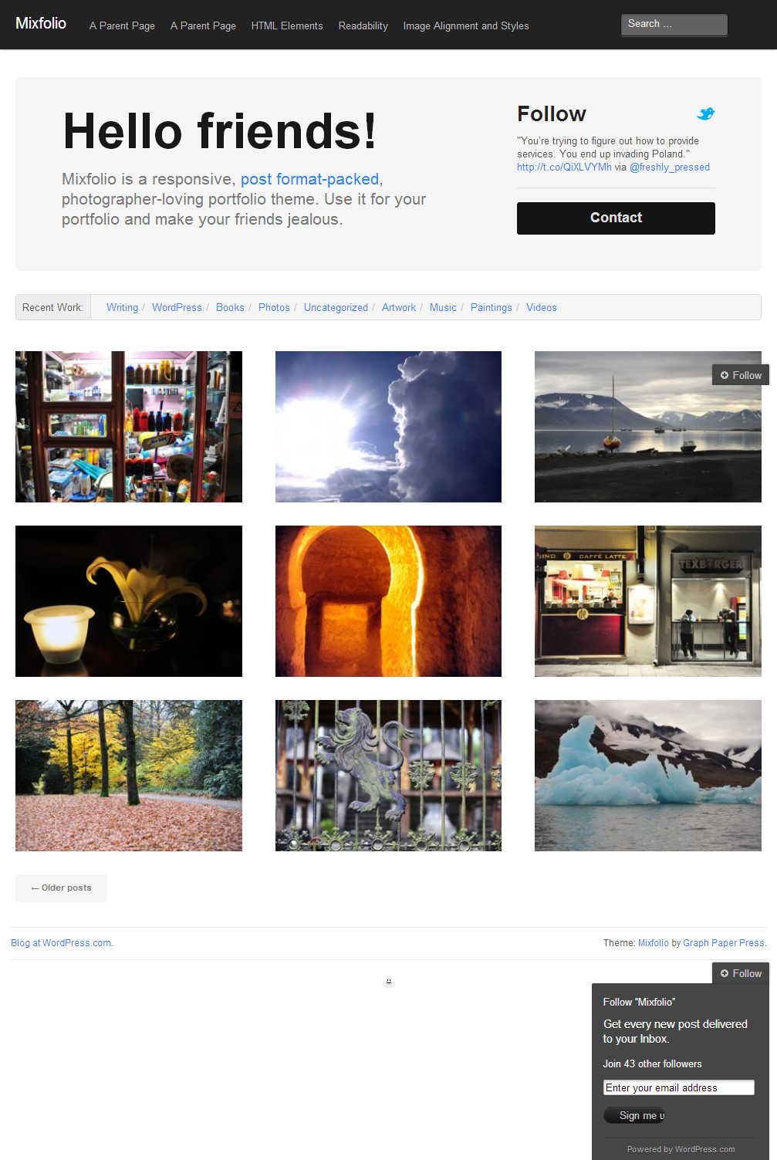Open the HTML Elements menu item

287,25
